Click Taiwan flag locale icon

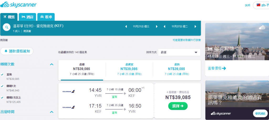pyautogui.click(x=258, y=5)
